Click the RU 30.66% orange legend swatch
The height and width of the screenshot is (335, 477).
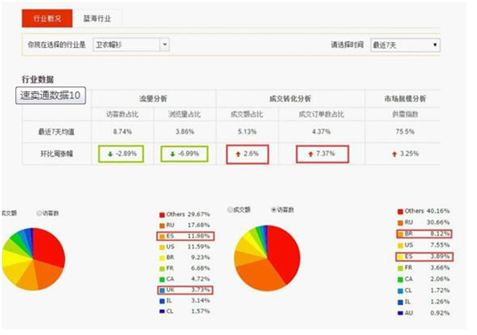(400, 223)
